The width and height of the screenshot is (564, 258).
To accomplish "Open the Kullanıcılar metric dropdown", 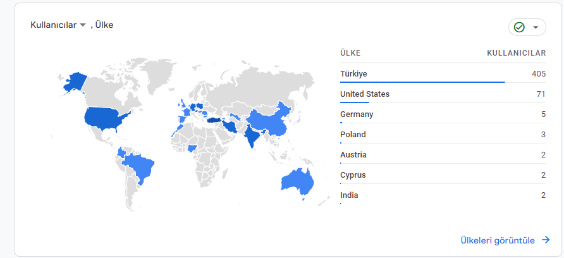I will pos(58,25).
